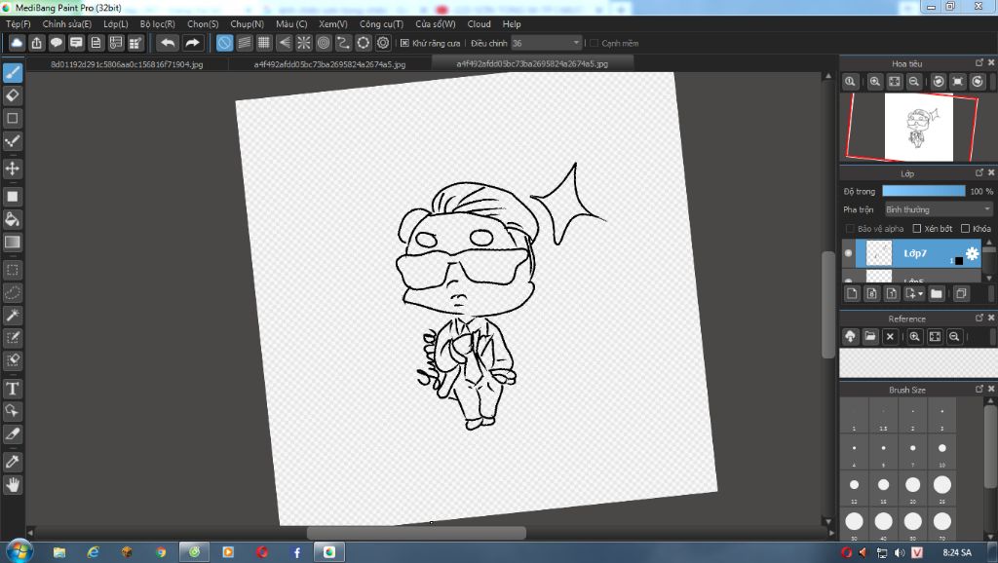998x563 pixels.
Task: Zoom out on the navigator panel
Action: tap(914, 82)
